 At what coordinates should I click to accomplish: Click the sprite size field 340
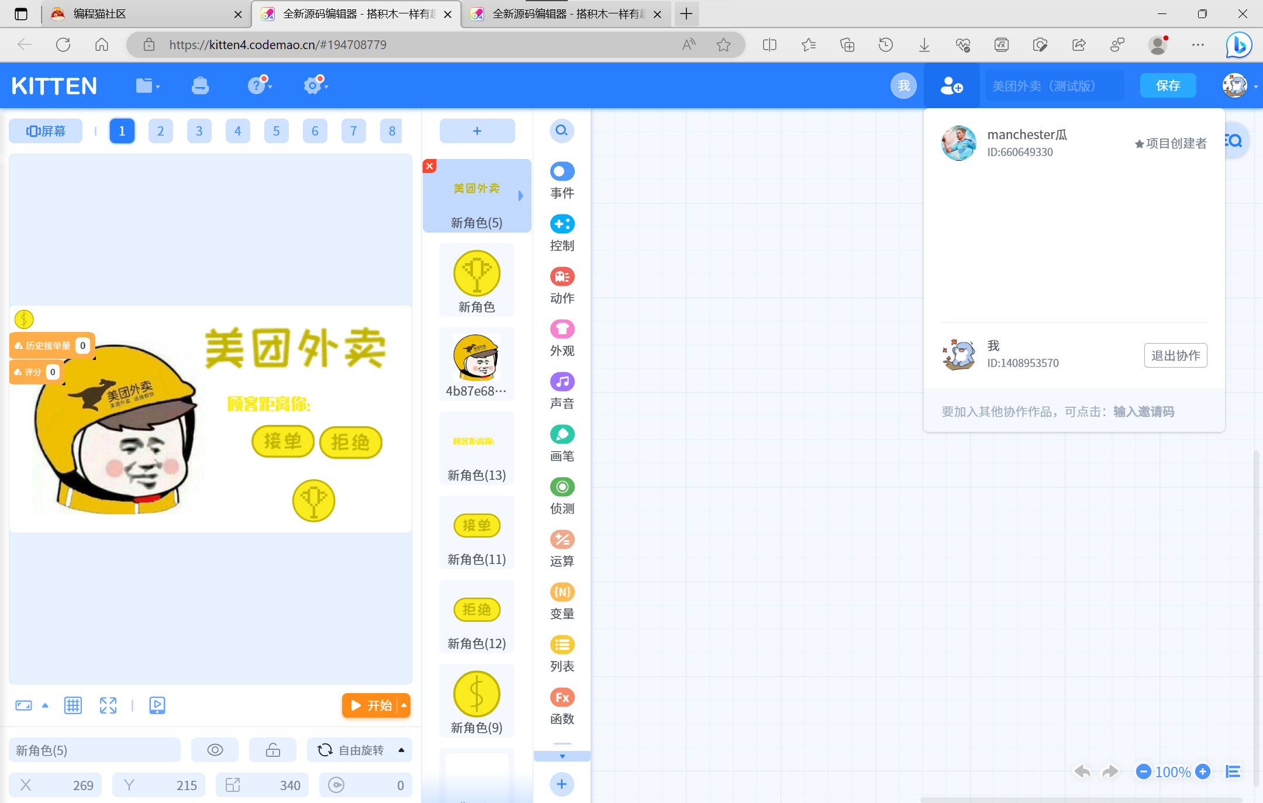263,785
